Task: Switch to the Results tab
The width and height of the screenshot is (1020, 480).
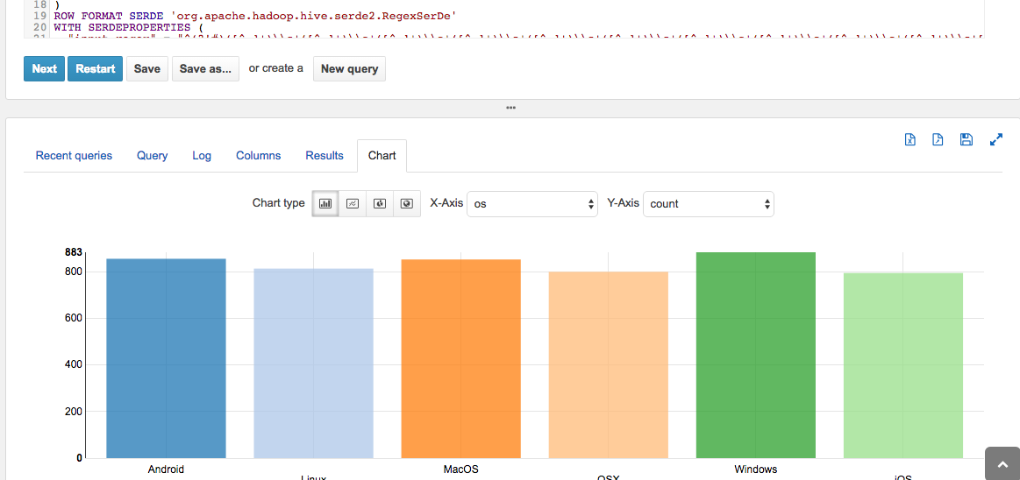Action: [x=325, y=156]
